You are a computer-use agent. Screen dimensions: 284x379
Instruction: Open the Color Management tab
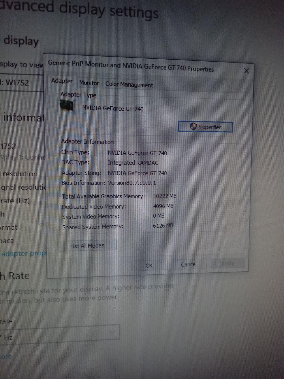[129, 84]
